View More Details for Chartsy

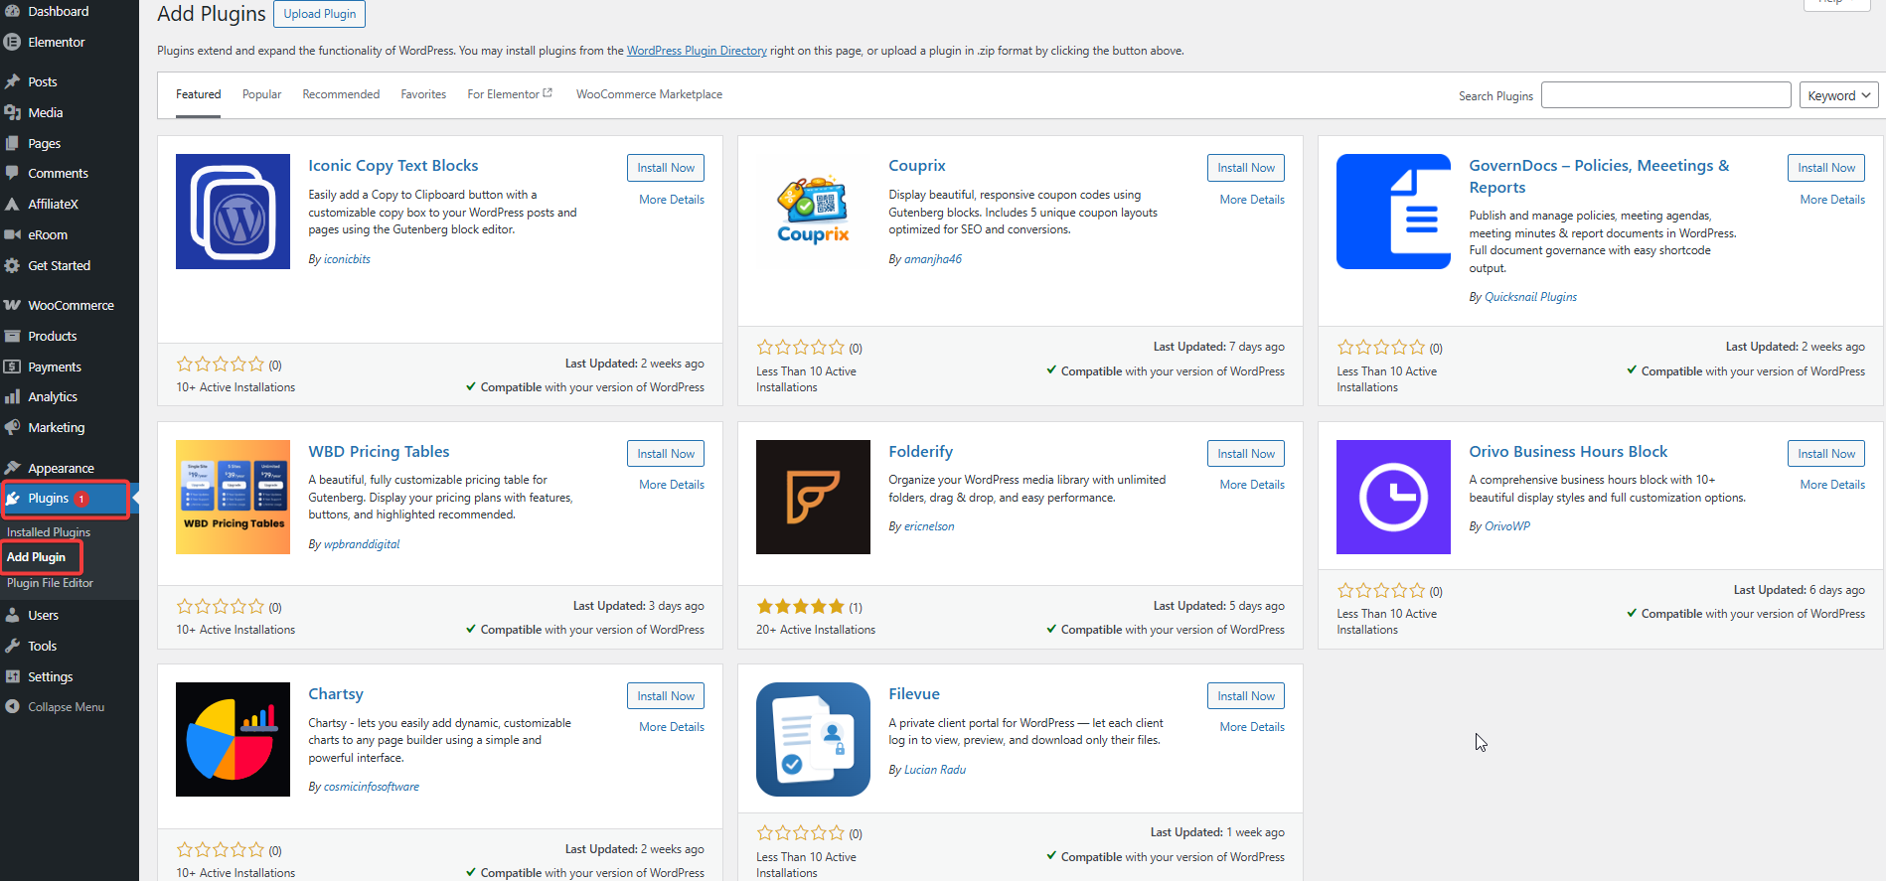coord(672,727)
